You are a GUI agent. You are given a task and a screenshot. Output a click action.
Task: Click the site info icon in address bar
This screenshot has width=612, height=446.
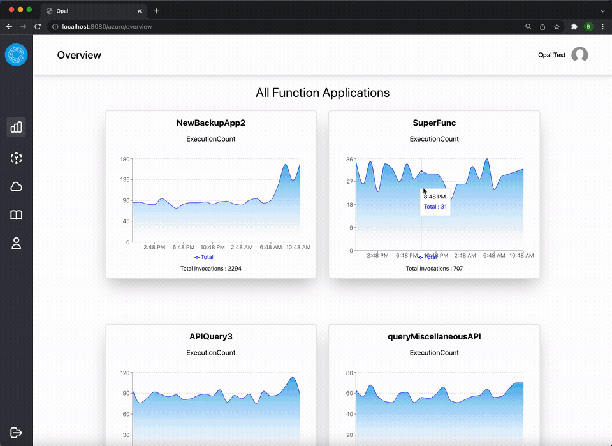click(x=55, y=27)
